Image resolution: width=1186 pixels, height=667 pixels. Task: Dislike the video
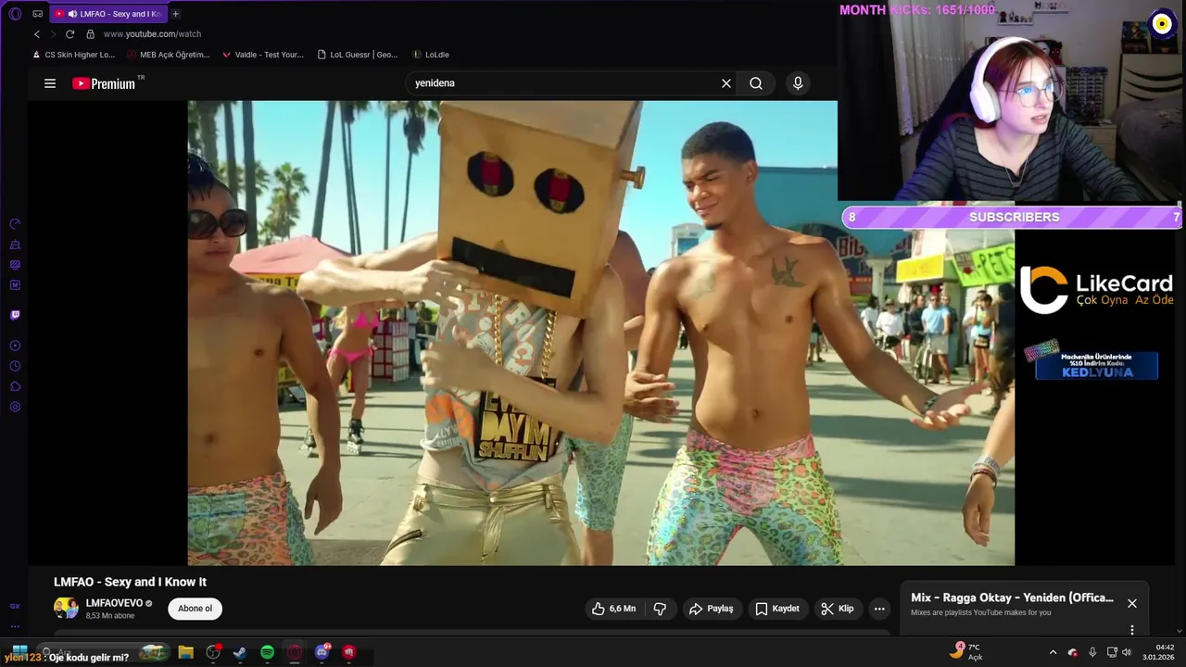(661, 609)
